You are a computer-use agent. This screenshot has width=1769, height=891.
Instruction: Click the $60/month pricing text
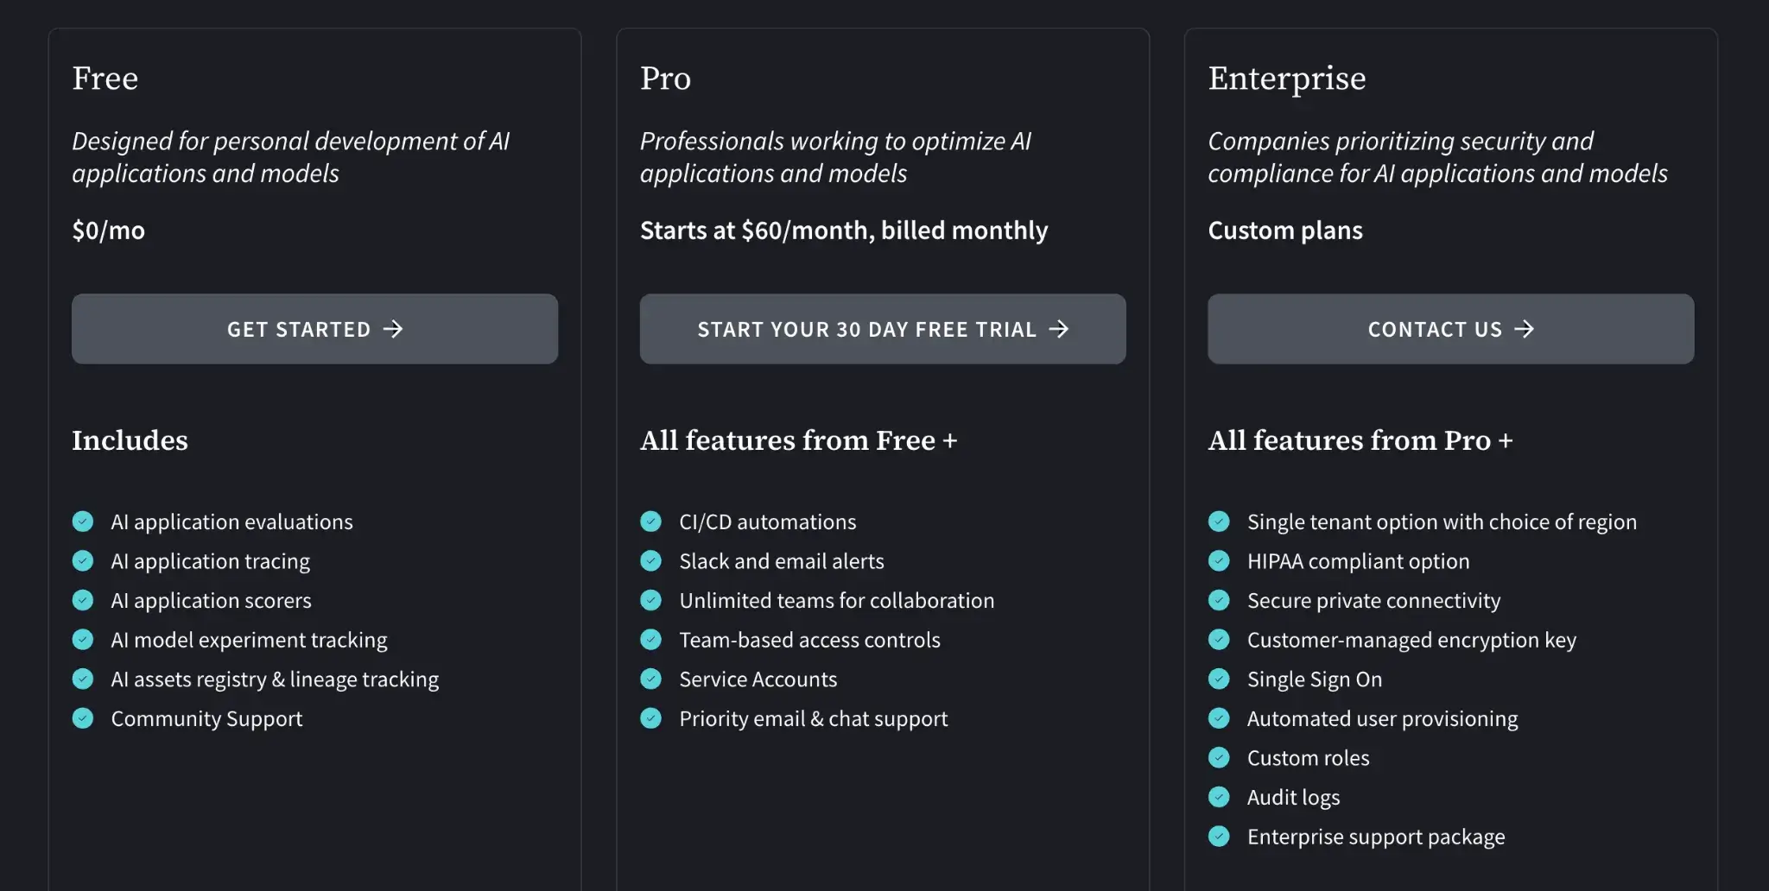tap(843, 231)
